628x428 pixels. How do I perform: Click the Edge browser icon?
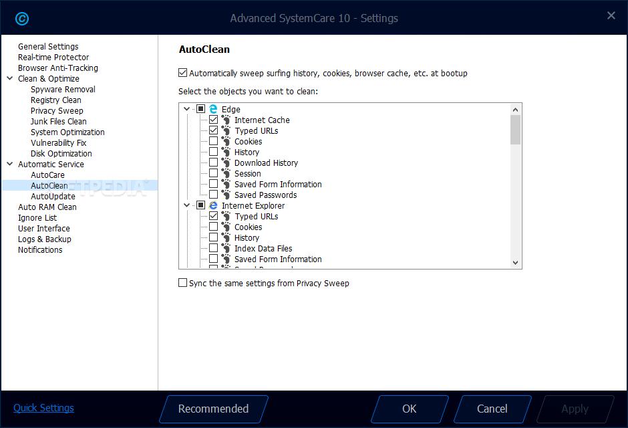click(x=213, y=109)
